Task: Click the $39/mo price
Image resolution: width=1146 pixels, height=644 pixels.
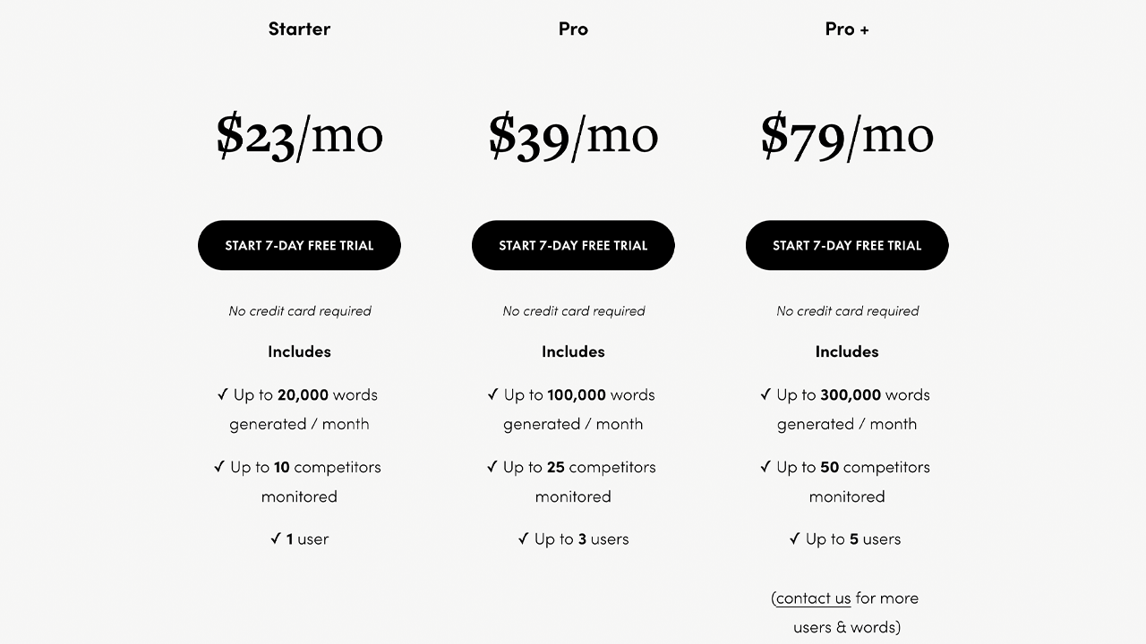Action: point(573,136)
